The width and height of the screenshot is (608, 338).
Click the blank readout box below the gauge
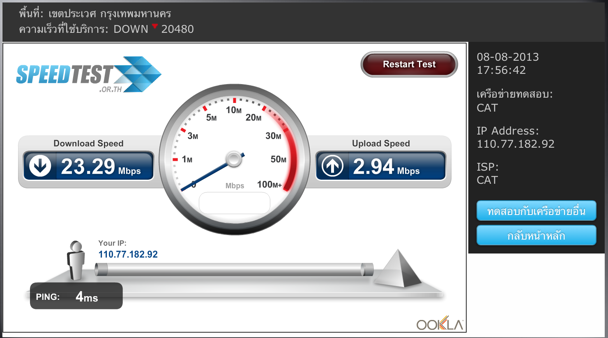[235, 203]
